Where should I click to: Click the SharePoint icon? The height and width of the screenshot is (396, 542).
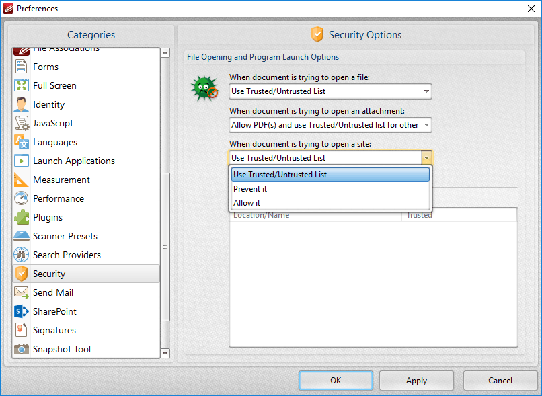point(22,311)
